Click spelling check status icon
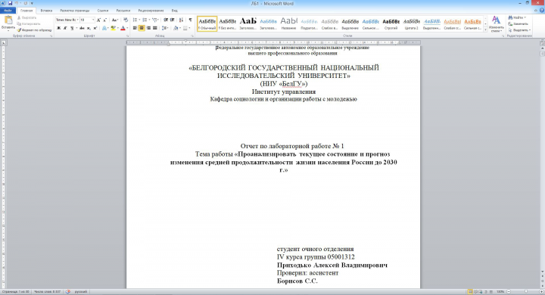 pos(68,292)
